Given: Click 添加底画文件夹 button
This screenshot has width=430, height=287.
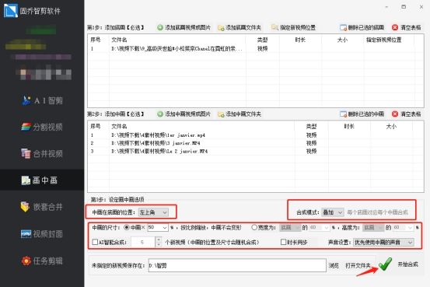Looking at the screenshot, I should pyautogui.click(x=239, y=27).
